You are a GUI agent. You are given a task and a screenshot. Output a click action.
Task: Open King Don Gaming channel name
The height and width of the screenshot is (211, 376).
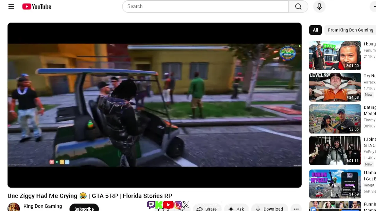point(43,206)
